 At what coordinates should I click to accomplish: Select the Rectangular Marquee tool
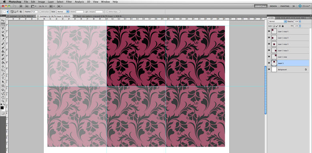(3, 24)
